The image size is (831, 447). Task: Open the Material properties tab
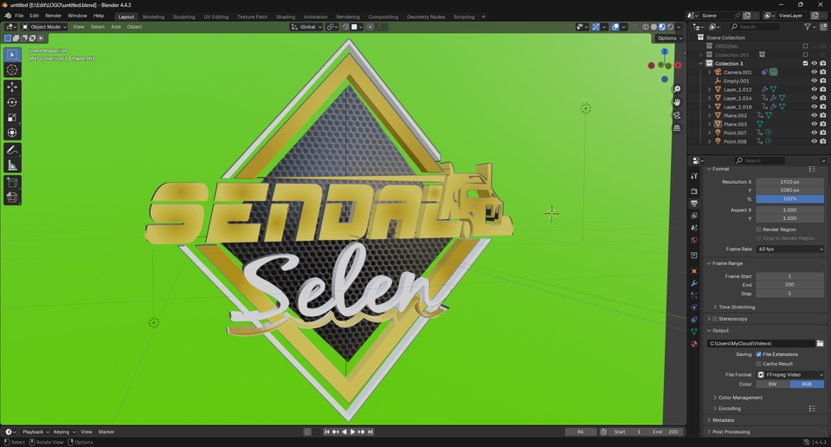pos(693,344)
